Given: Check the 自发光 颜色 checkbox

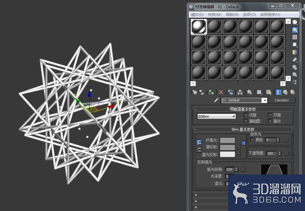Looking at the screenshot, I should pyautogui.click(x=252, y=140).
